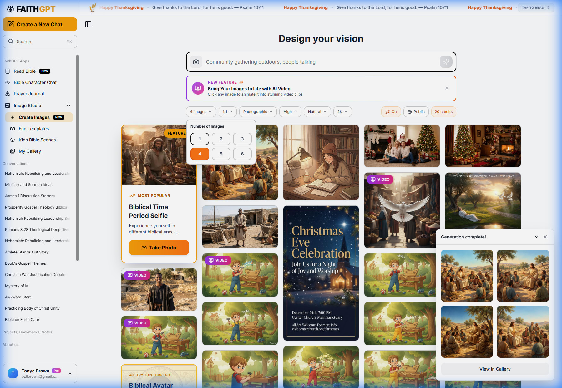Open the Photographic style dropdown
Viewport: 562px width, 388px height.
257,111
